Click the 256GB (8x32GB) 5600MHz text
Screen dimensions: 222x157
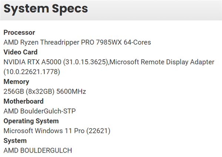[x=45, y=91]
